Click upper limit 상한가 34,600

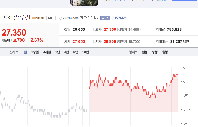pyautogui.click(x=129, y=29)
